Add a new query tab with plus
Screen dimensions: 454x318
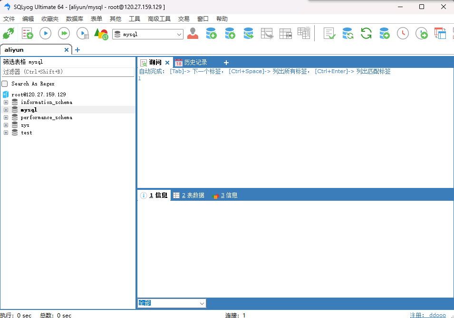226,63
